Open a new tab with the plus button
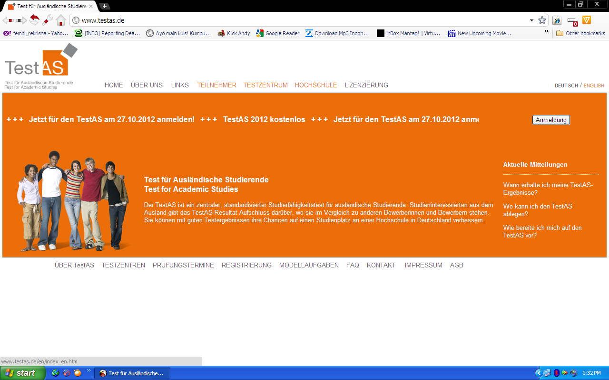This screenshot has height=380, width=609. pyautogui.click(x=105, y=6)
